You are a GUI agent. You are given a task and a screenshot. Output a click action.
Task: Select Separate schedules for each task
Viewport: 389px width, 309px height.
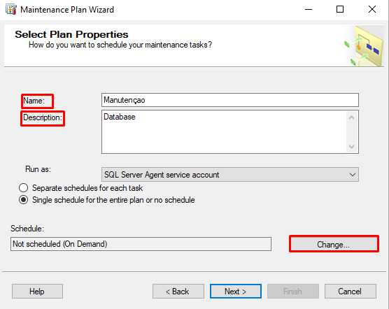24,188
